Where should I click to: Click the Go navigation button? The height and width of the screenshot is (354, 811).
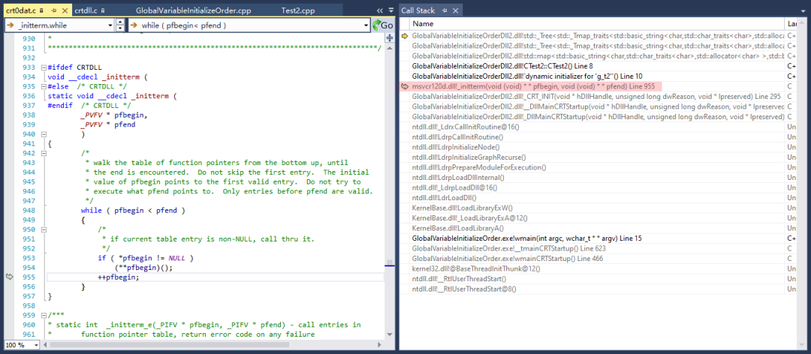383,25
